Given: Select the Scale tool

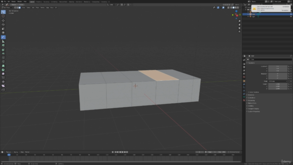Looking at the screenshot, I should (3, 28).
